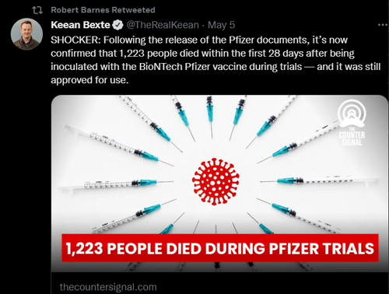
Task: Click the long syringe at the image's upper left
Action: 119,145
